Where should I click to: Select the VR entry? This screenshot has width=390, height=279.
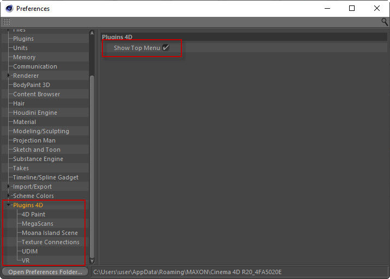(26, 261)
